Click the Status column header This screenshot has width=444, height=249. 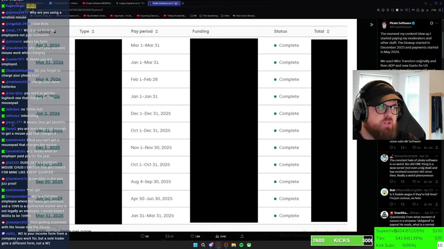[280, 31]
